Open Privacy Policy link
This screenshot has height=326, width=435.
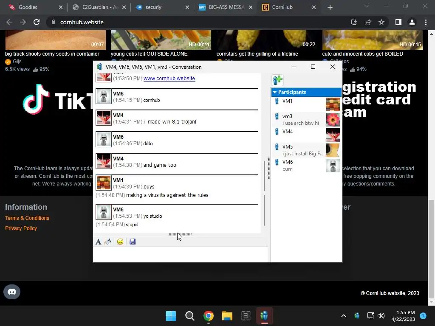click(21, 228)
